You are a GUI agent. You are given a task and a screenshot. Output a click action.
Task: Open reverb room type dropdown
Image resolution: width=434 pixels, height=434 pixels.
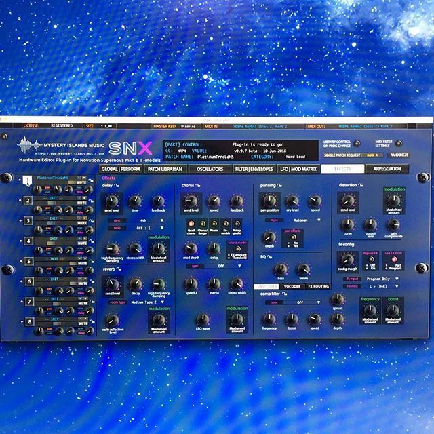(x=146, y=302)
